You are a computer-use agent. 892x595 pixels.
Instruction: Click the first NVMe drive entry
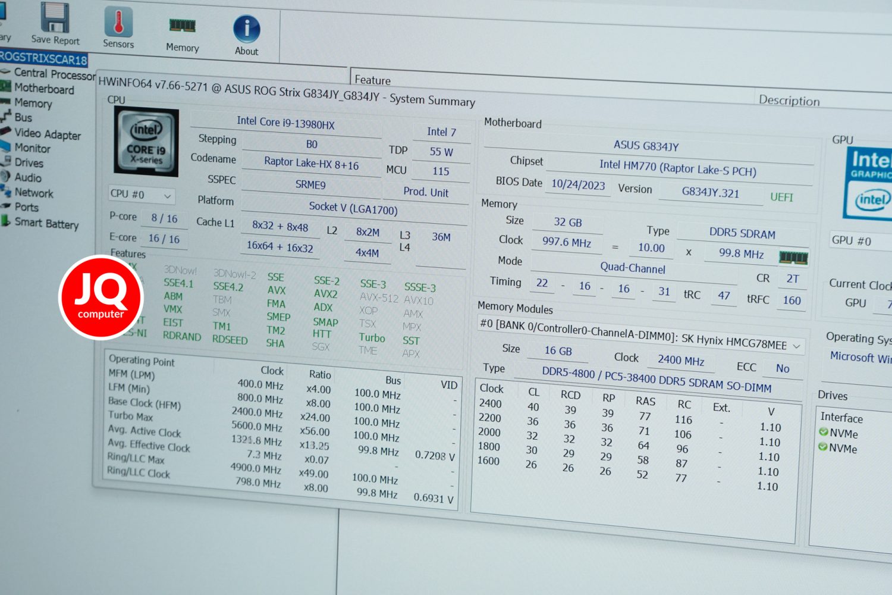pyautogui.click(x=838, y=433)
